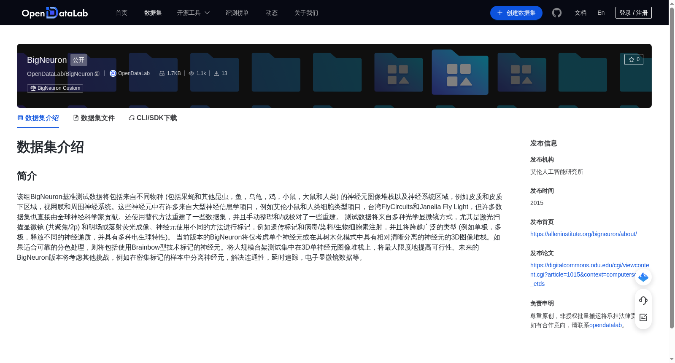
Task: Click the opendatalab contact link
Action: [605, 325]
